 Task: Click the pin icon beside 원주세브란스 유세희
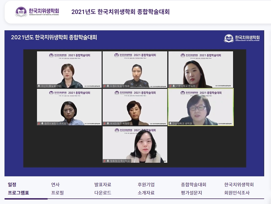coord(39,123)
